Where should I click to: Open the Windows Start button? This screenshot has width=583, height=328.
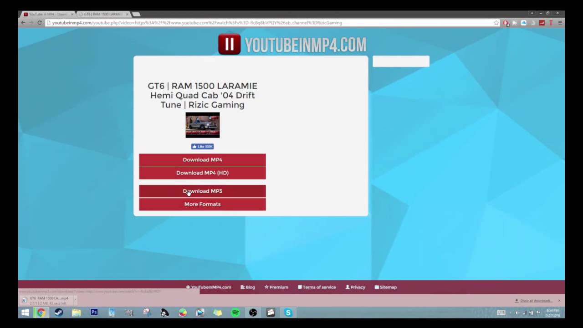[x=25, y=313]
